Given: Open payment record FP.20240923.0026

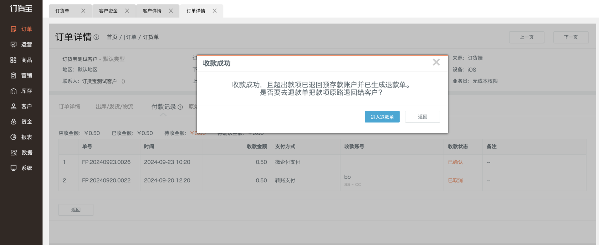Looking at the screenshot, I should [x=106, y=162].
